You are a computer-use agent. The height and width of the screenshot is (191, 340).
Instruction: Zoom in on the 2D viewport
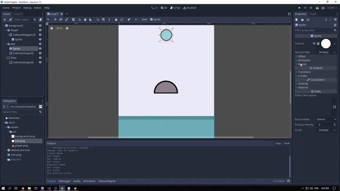[67, 28]
